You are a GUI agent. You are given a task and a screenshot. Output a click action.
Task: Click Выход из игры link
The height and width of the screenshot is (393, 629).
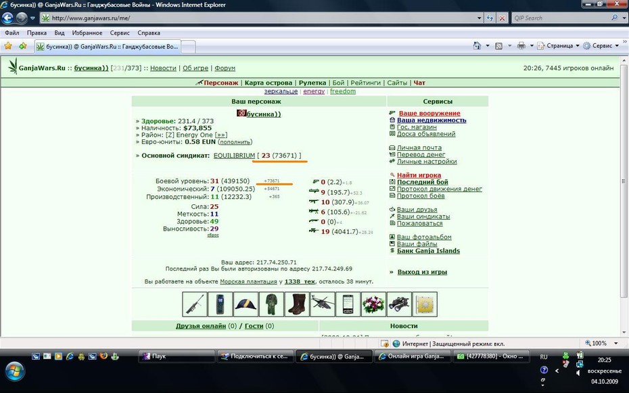422,272
